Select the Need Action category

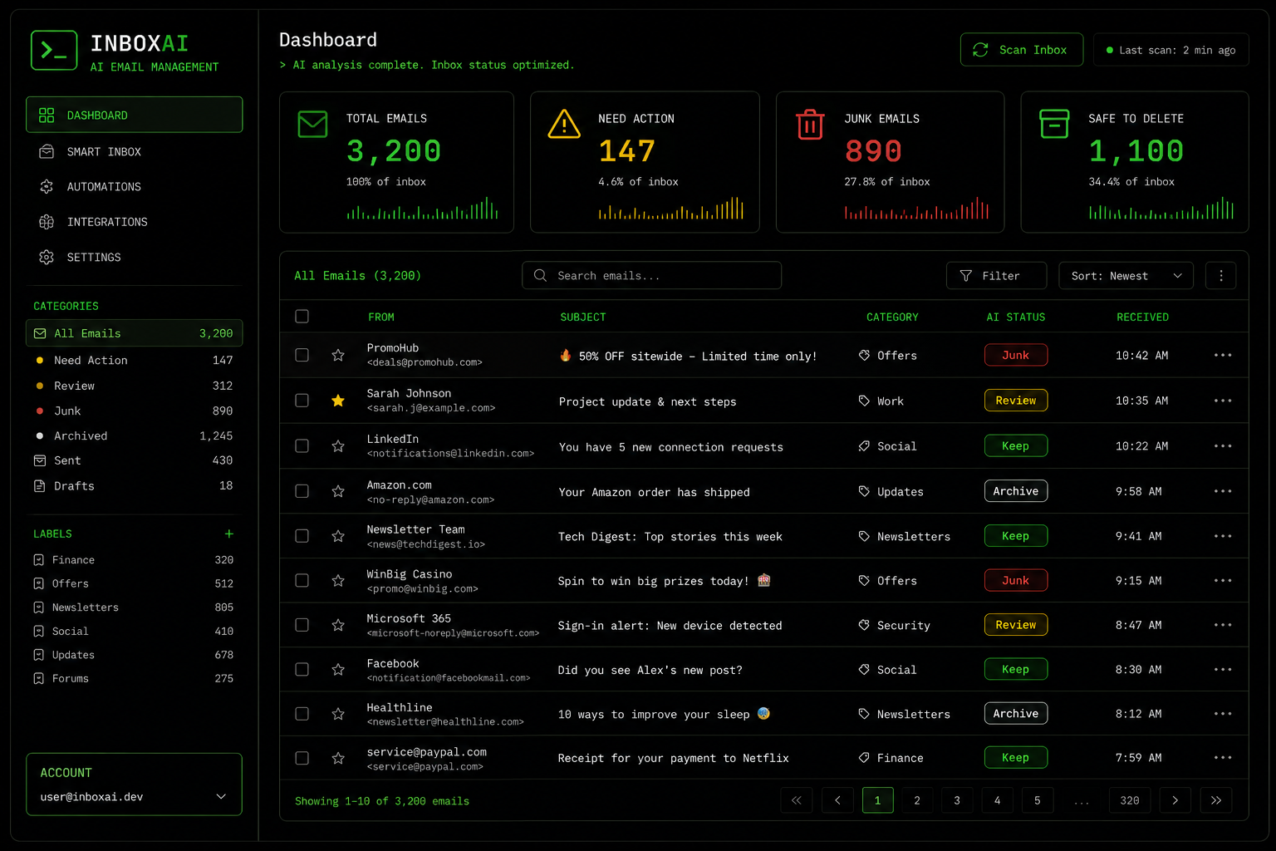point(134,360)
